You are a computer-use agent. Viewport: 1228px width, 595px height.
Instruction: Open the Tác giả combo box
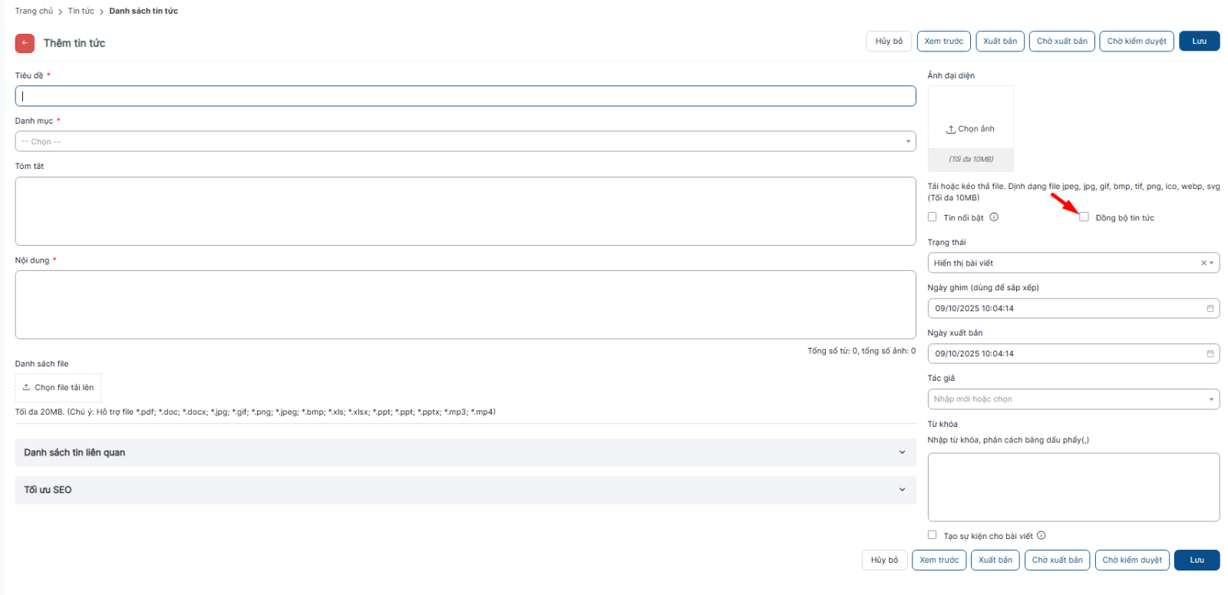1073,399
